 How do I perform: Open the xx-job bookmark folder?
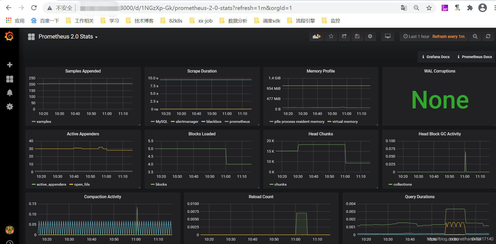click(x=201, y=21)
